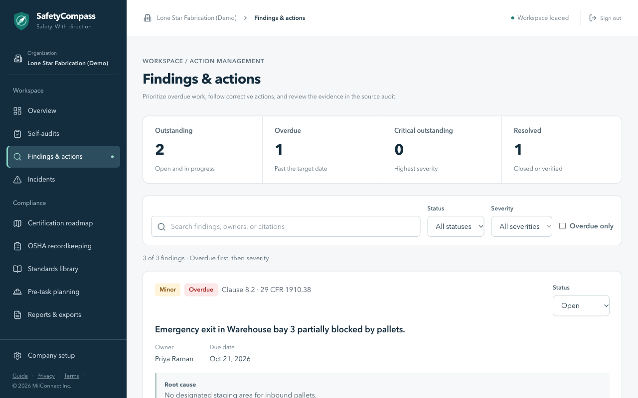Click the breadcrumb chevron separator
The height and width of the screenshot is (398, 638).
pyautogui.click(x=245, y=18)
